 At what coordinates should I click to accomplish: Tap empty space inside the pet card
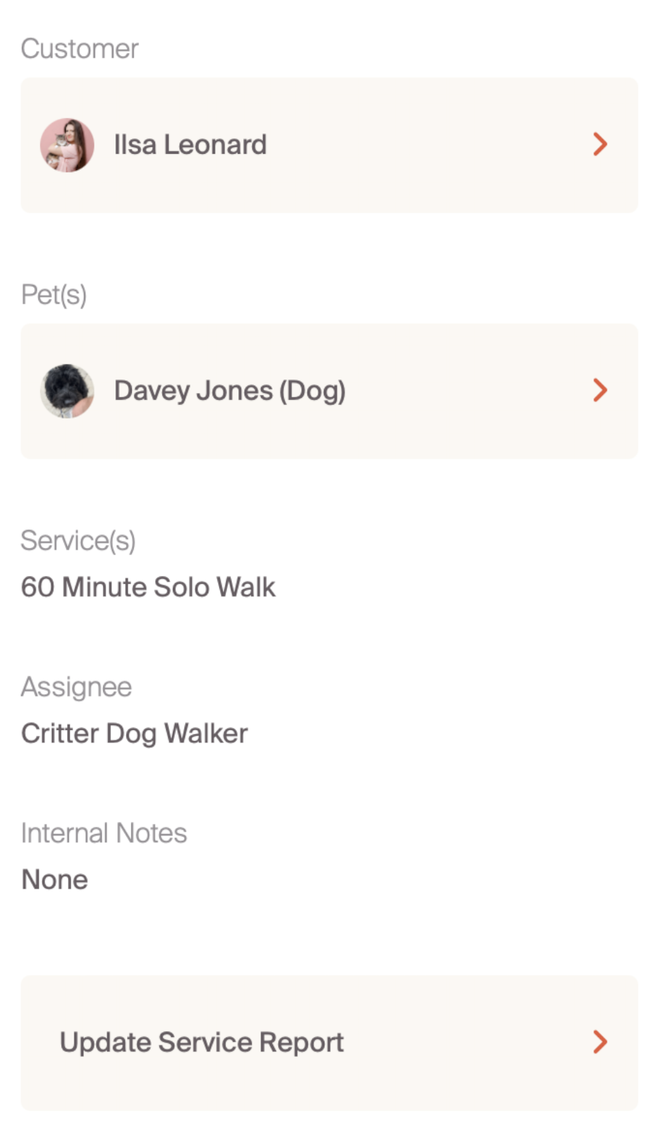pyautogui.click(x=471, y=391)
